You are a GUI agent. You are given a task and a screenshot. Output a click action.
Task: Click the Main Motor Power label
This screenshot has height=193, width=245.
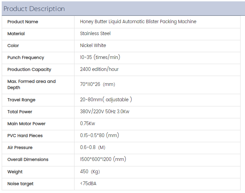tap(26, 124)
